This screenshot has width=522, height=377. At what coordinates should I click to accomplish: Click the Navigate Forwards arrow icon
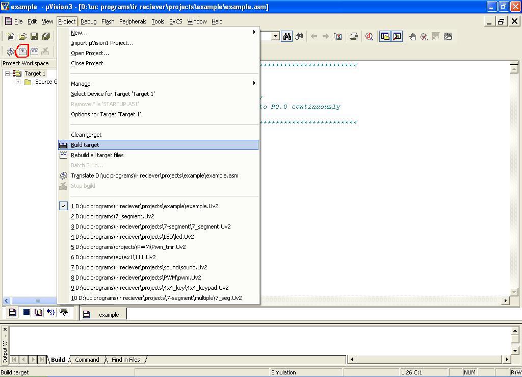[326, 36]
